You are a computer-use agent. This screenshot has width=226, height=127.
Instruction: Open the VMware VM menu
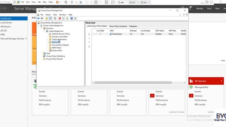tap(39, 2)
